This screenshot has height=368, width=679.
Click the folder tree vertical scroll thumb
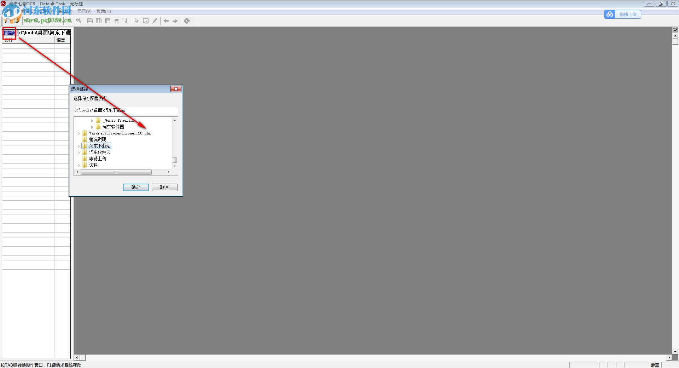coord(175,160)
